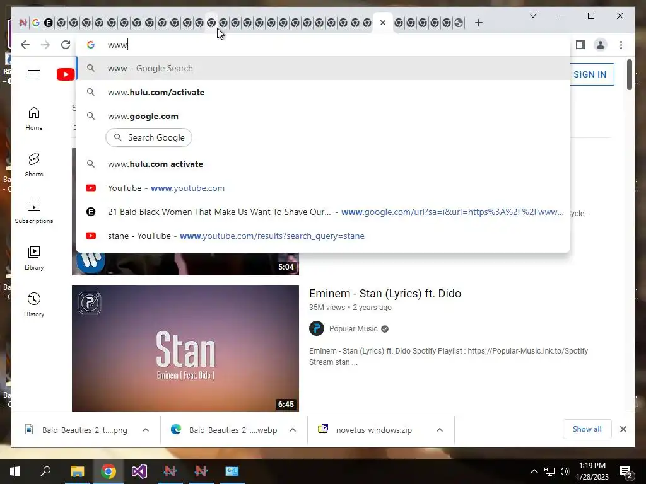Switch to the first Roblox-style N tab
The width and height of the screenshot is (646, 484).
pos(23,23)
